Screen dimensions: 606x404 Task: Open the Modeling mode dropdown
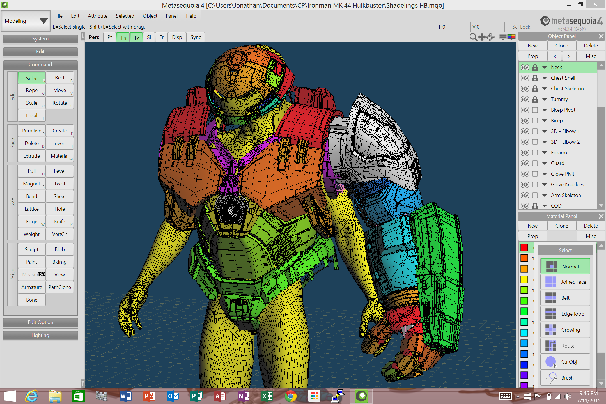26,21
